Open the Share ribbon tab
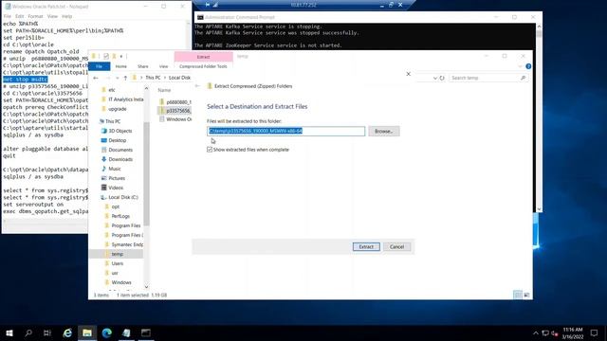Viewport: 607px width, 341px height. point(143,66)
